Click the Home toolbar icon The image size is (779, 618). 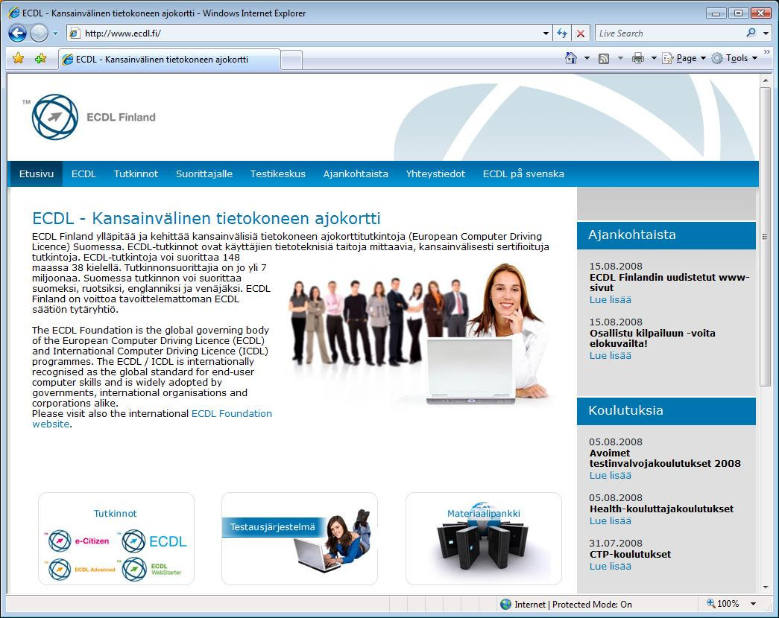[x=571, y=58]
